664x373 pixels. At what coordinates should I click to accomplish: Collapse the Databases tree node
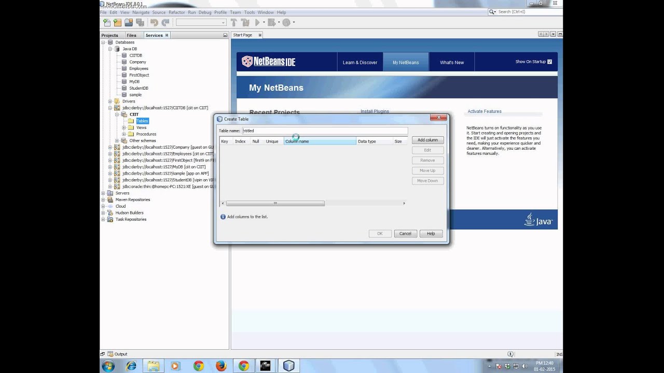pyautogui.click(x=103, y=42)
